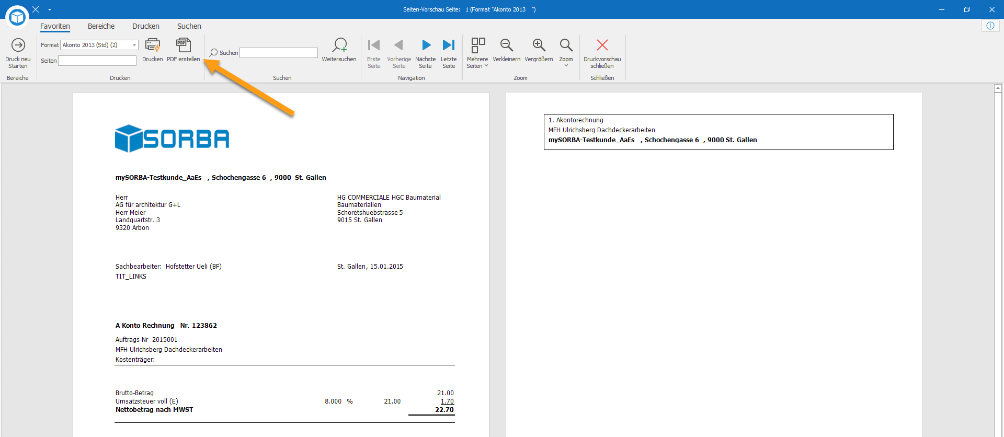Click '1.70' tax amount value
The image size is (1004, 437).
pyautogui.click(x=447, y=401)
